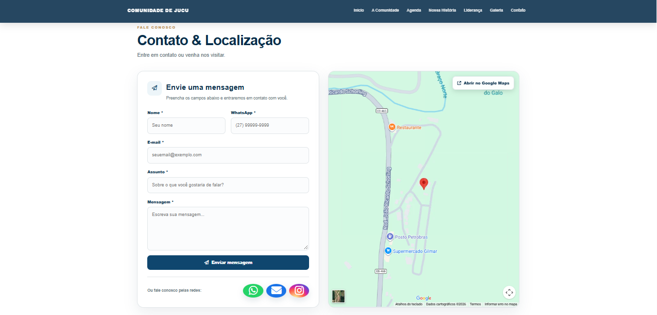Click Atalhos do teclado map button

[x=409, y=304]
